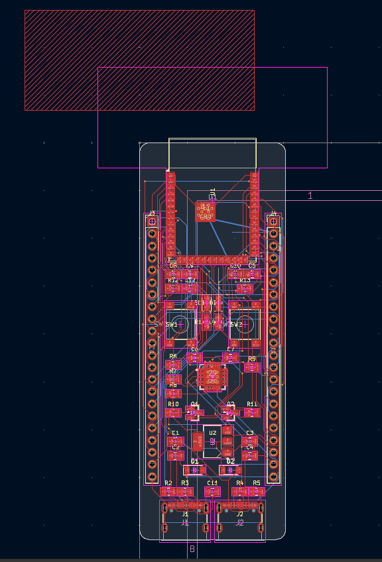382x562 pixels.
Task: Select the SW2 pushbutton footprint
Action: 245,324
